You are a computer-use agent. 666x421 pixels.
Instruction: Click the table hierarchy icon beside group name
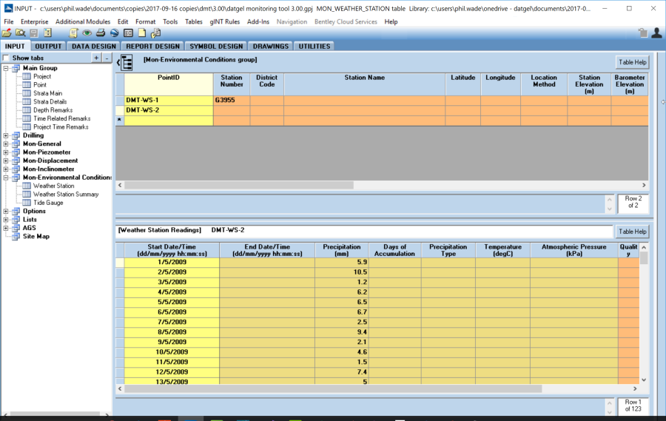(x=127, y=63)
